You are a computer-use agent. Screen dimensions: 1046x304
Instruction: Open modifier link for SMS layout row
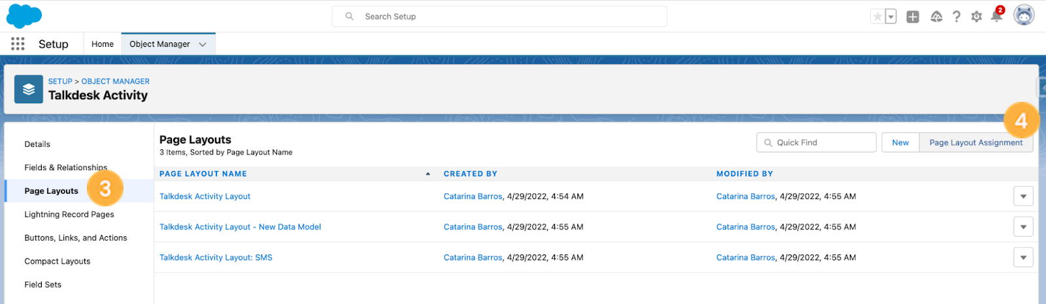pos(745,258)
